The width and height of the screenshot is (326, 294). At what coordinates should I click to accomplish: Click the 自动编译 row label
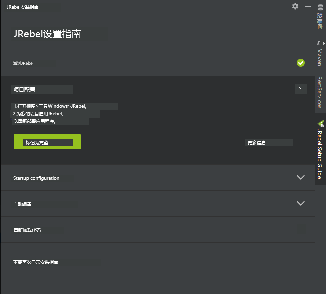pos(22,204)
